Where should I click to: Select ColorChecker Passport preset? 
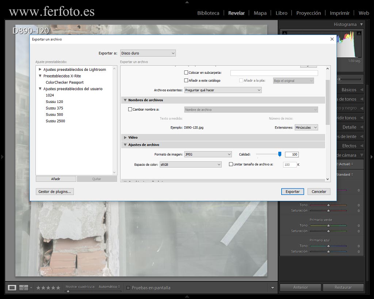click(x=65, y=82)
